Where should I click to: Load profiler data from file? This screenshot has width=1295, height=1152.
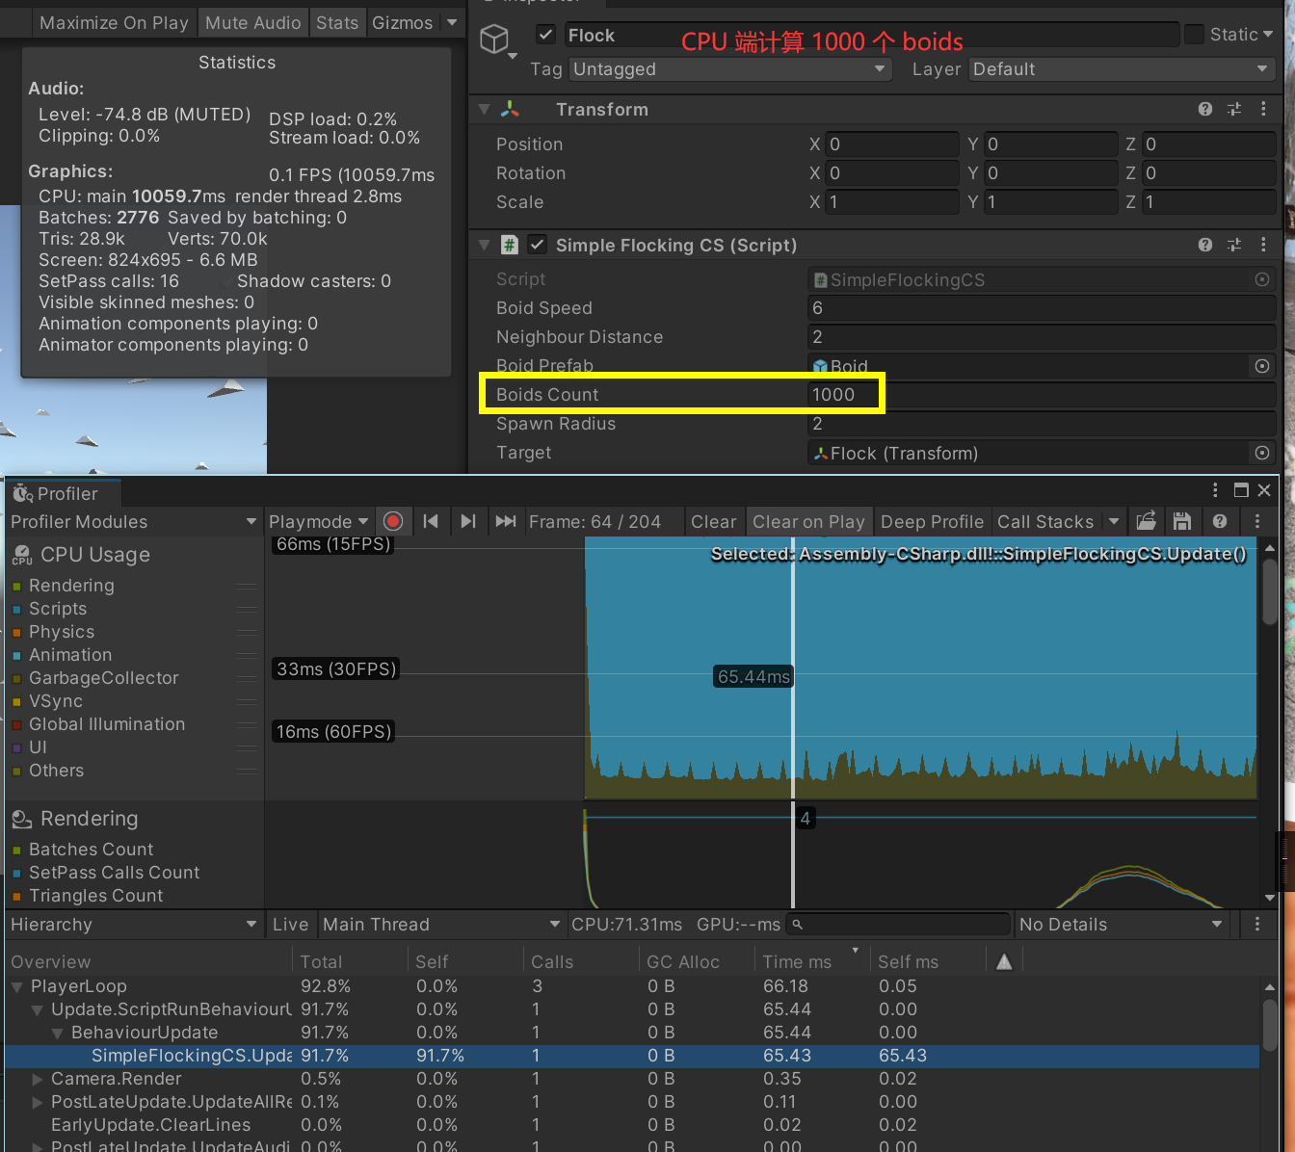click(x=1146, y=521)
